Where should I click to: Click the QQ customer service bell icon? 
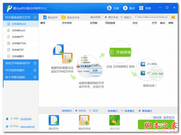(x=7, y=119)
